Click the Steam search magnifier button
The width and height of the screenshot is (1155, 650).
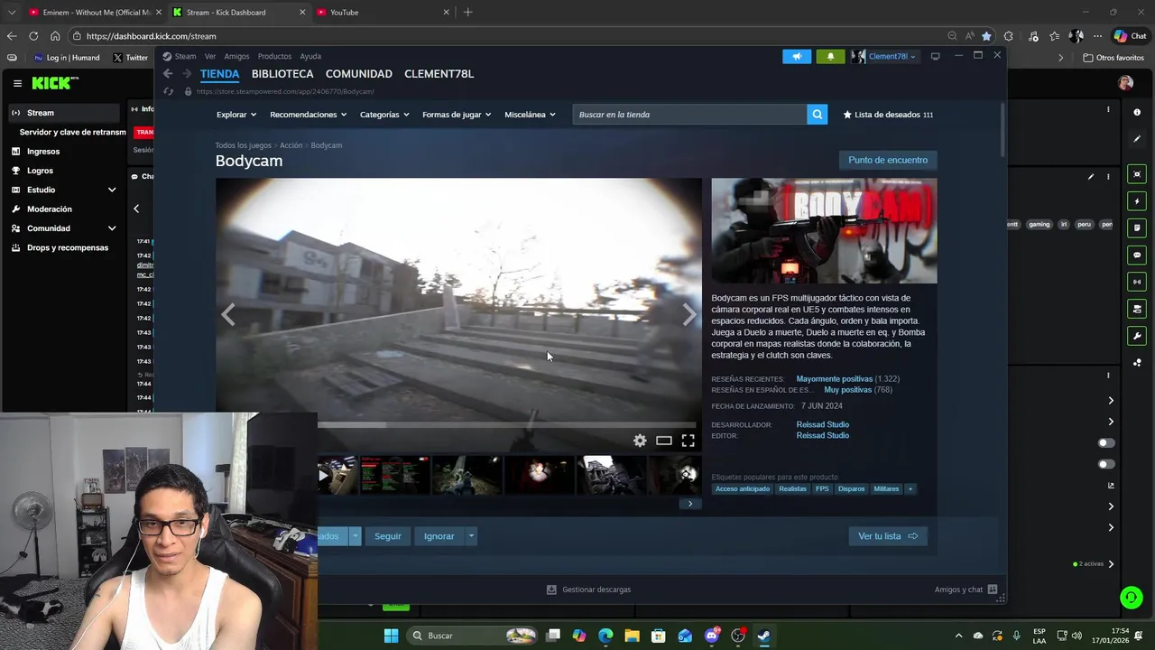817,115
